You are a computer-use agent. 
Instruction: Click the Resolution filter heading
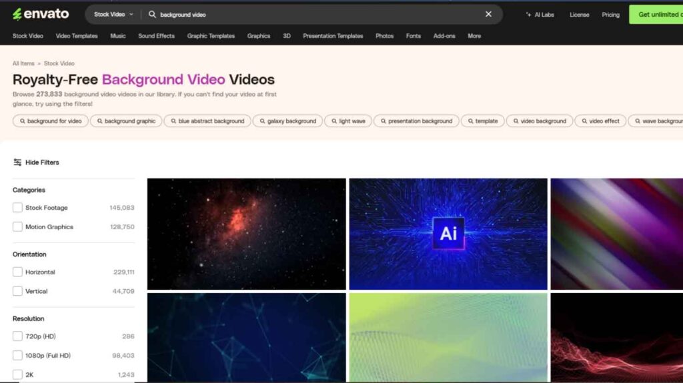pos(28,318)
